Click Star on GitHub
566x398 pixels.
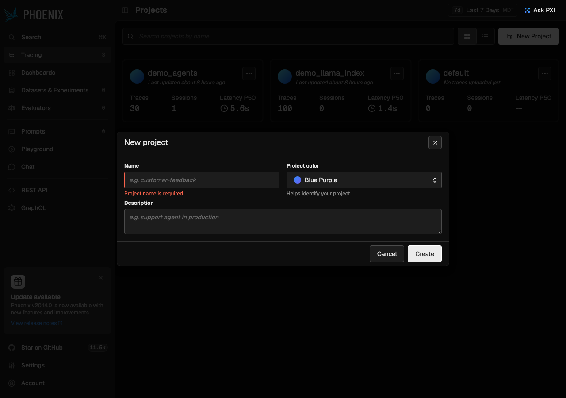[x=57, y=348]
